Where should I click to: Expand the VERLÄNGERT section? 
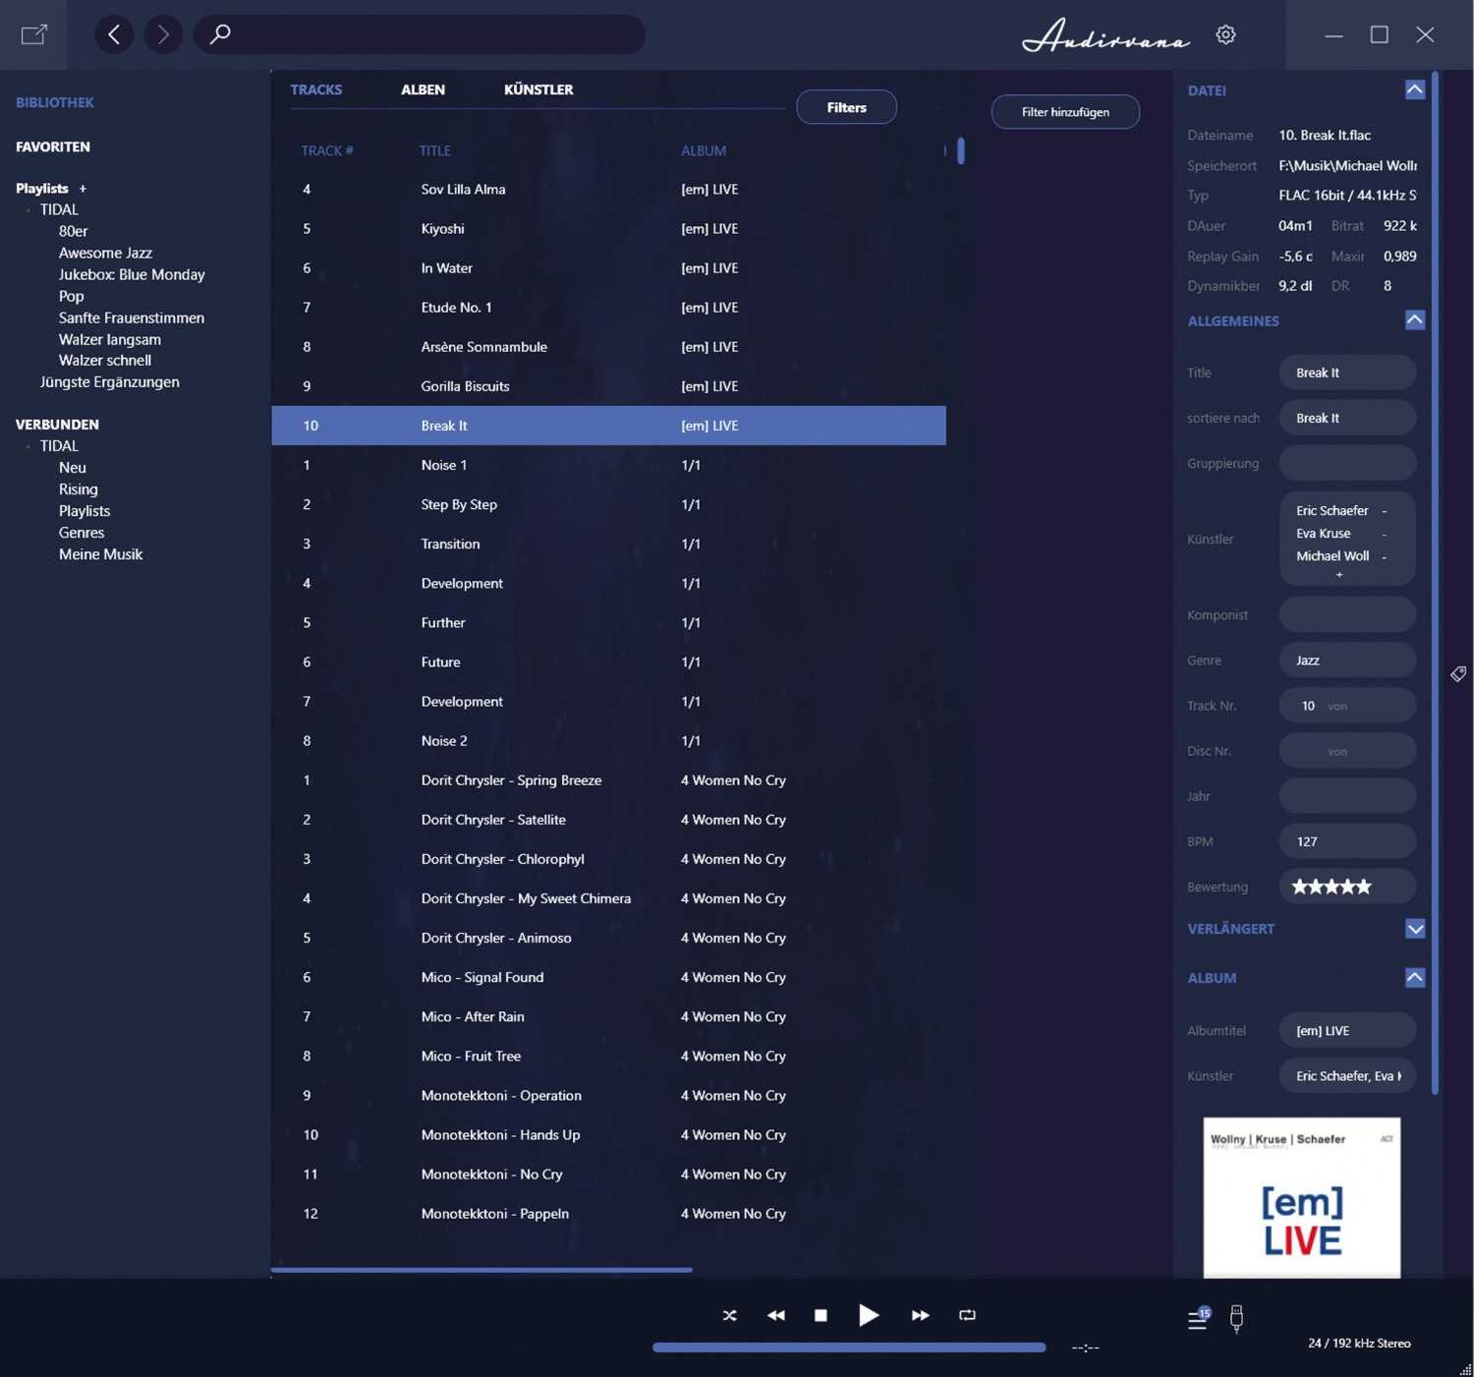point(1415,929)
